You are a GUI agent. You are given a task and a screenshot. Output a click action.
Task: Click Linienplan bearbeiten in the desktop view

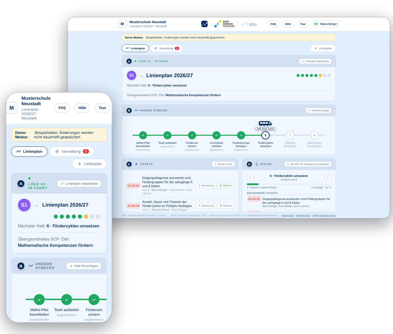tap(315, 61)
